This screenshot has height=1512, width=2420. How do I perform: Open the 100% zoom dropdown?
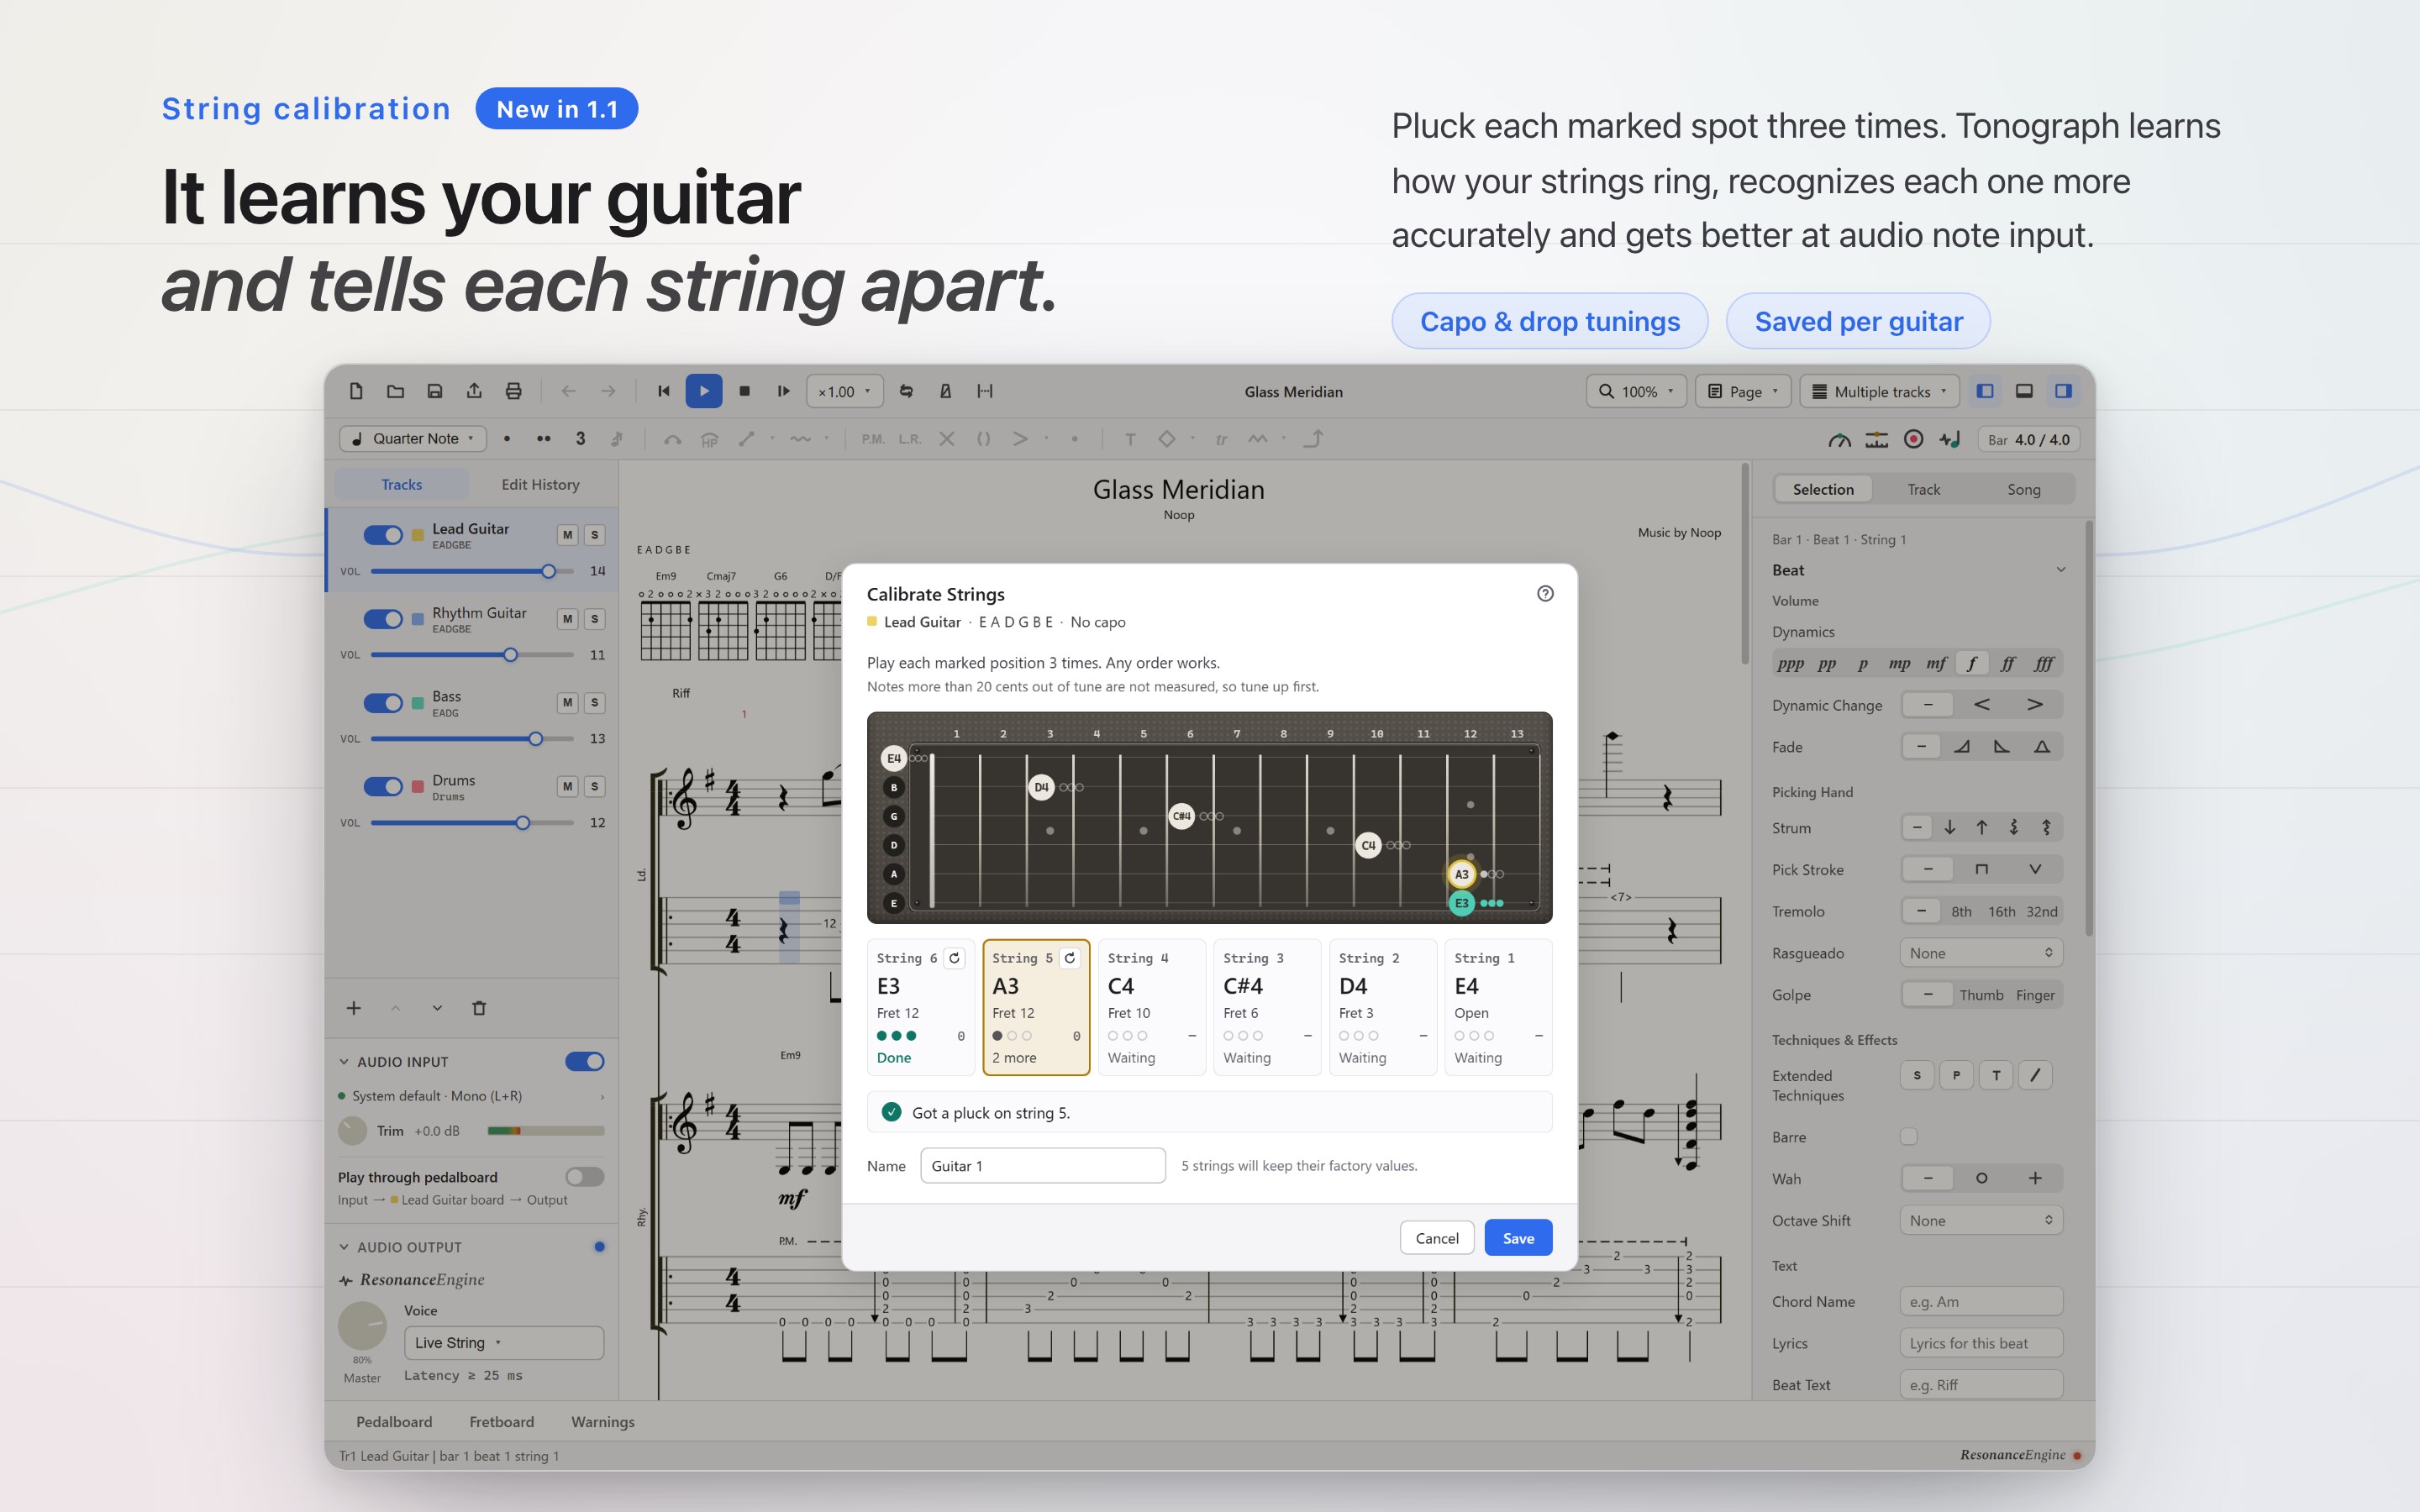coord(1636,391)
